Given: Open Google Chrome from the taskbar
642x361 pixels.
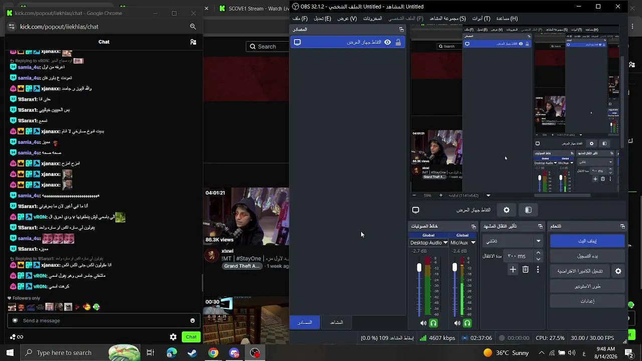Looking at the screenshot, I should pos(213,353).
